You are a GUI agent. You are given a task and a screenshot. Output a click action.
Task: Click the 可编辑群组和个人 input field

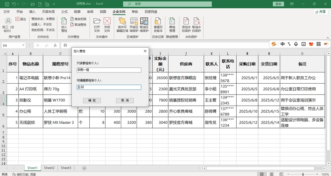point(109,87)
